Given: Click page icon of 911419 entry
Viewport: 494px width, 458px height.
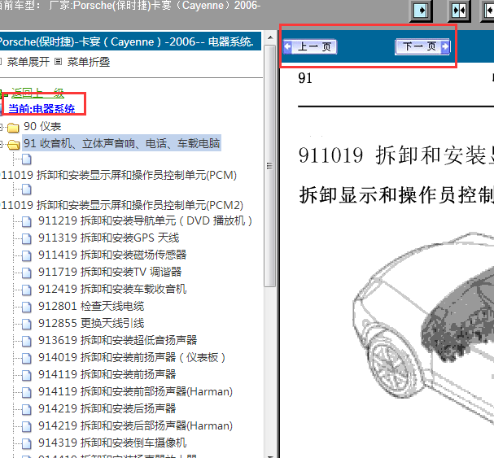Looking at the screenshot, I should click(27, 255).
